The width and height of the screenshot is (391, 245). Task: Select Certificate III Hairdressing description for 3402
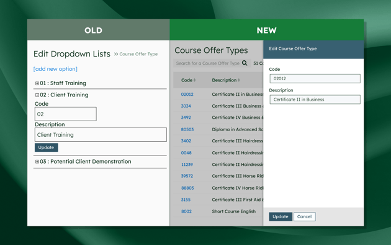pyautogui.click(x=237, y=141)
